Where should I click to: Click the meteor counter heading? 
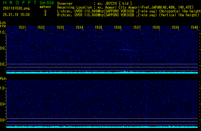click(45, 7)
